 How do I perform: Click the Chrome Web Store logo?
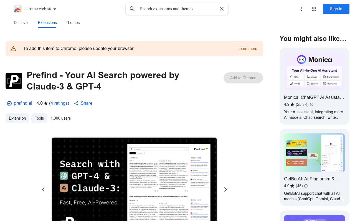(18, 9)
